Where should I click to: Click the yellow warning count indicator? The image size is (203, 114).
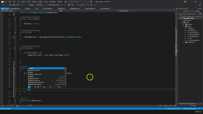18,106
